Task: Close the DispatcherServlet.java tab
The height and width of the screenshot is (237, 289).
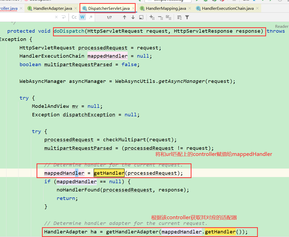Action: [x=133, y=8]
